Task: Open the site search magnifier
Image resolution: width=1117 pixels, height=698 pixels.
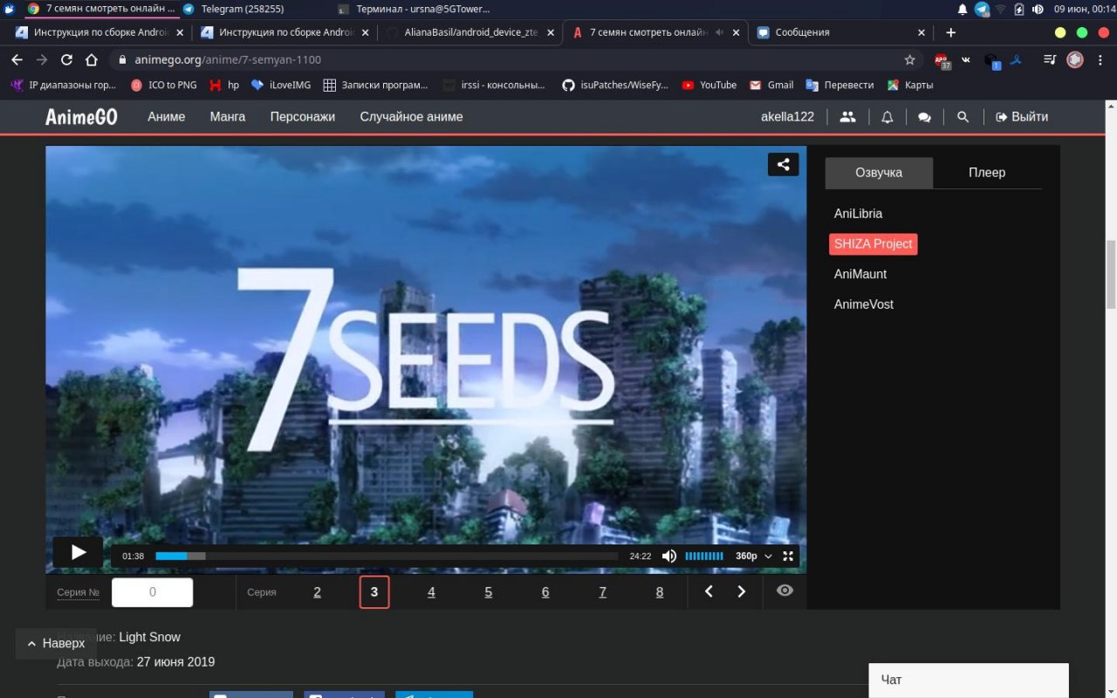Action: (x=963, y=117)
